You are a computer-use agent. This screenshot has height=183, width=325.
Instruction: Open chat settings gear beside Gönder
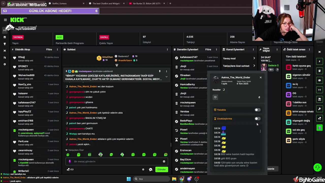point(143,170)
